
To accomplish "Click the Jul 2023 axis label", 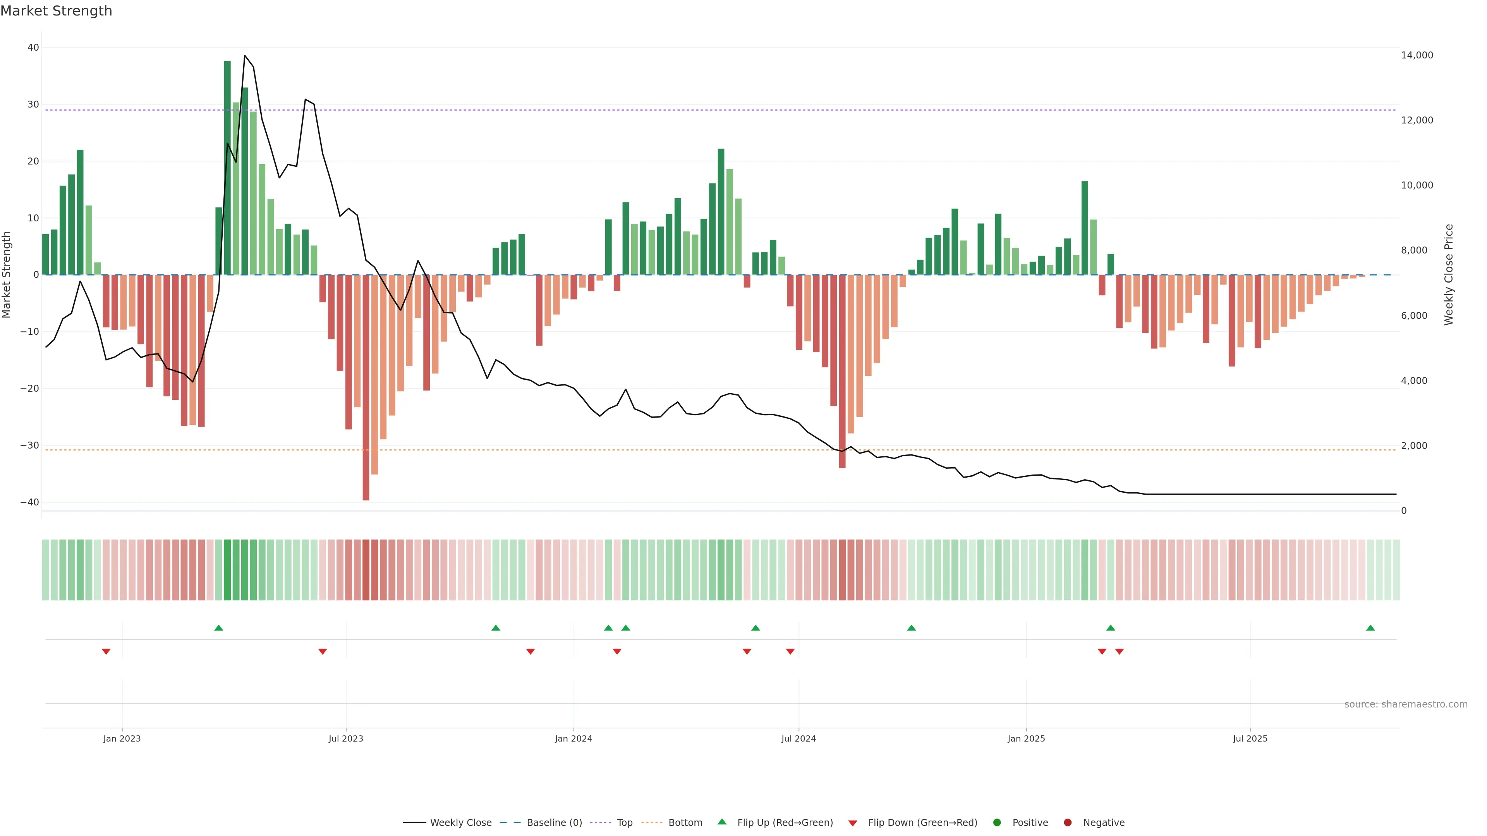I will point(346,738).
